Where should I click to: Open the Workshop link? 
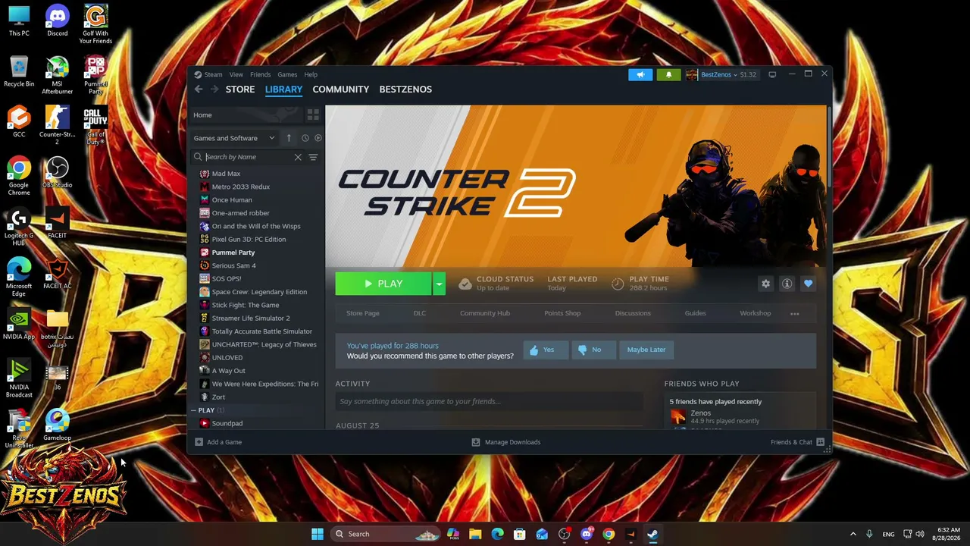[x=756, y=313]
